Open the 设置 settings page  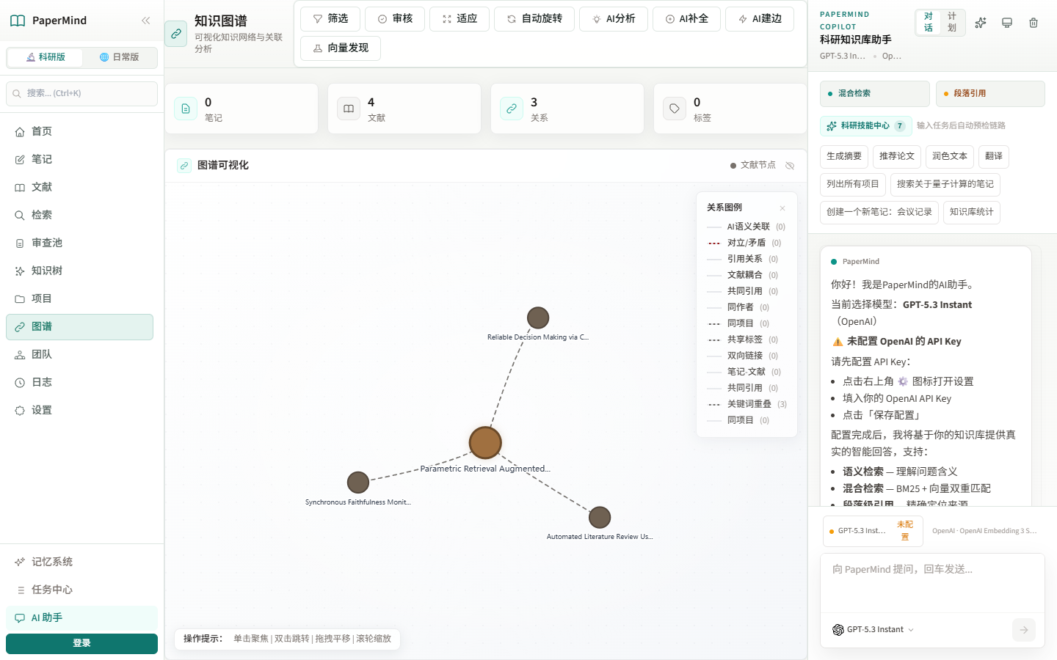click(79, 410)
